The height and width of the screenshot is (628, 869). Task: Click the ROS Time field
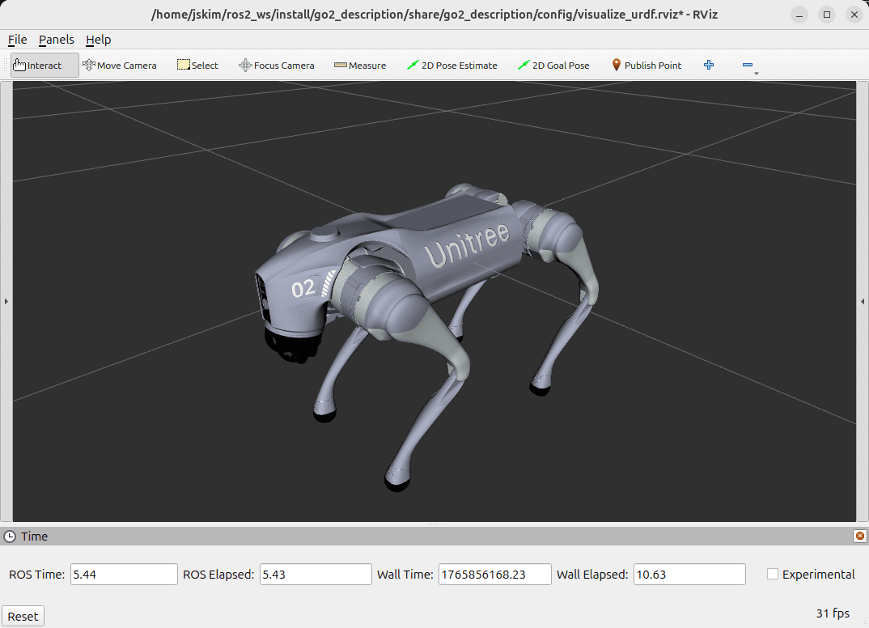(x=124, y=575)
